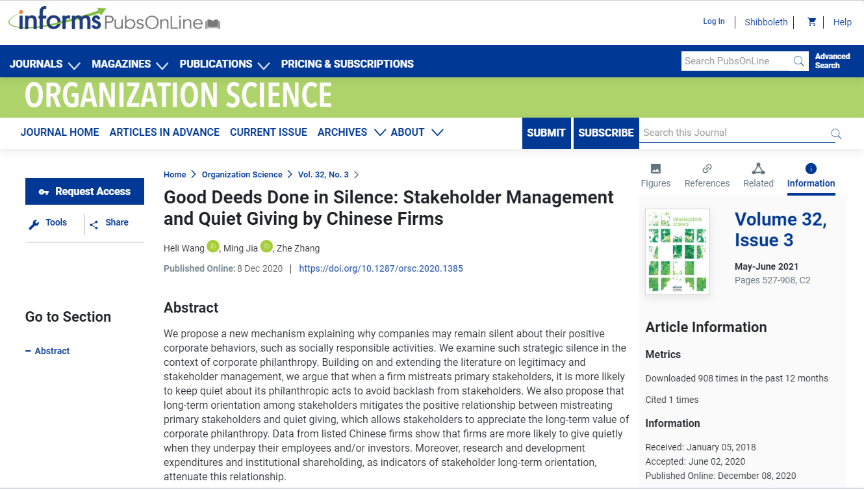
Task: Open the Organization Science cover thumbnail
Action: (677, 251)
